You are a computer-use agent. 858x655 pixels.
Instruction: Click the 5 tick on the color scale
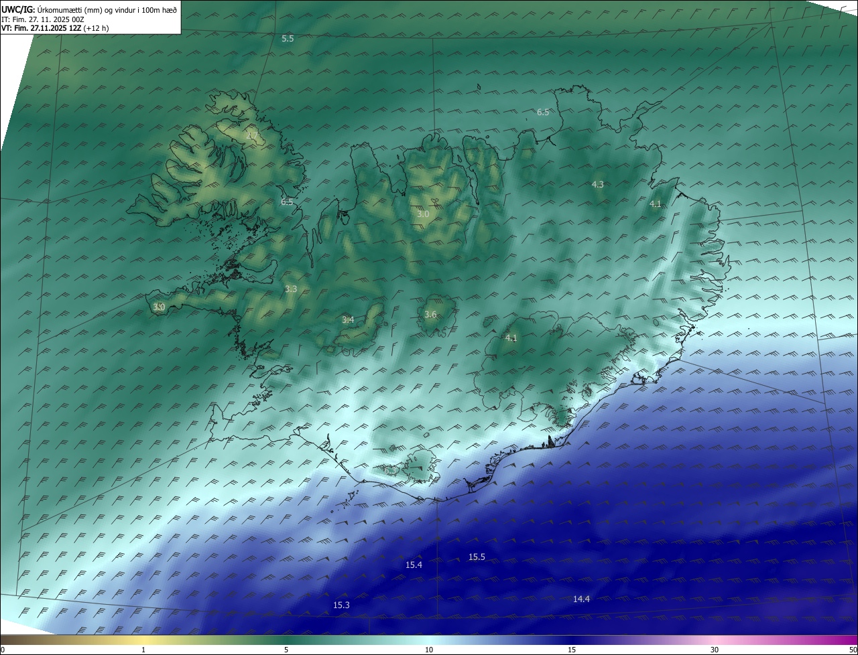click(286, 650)
